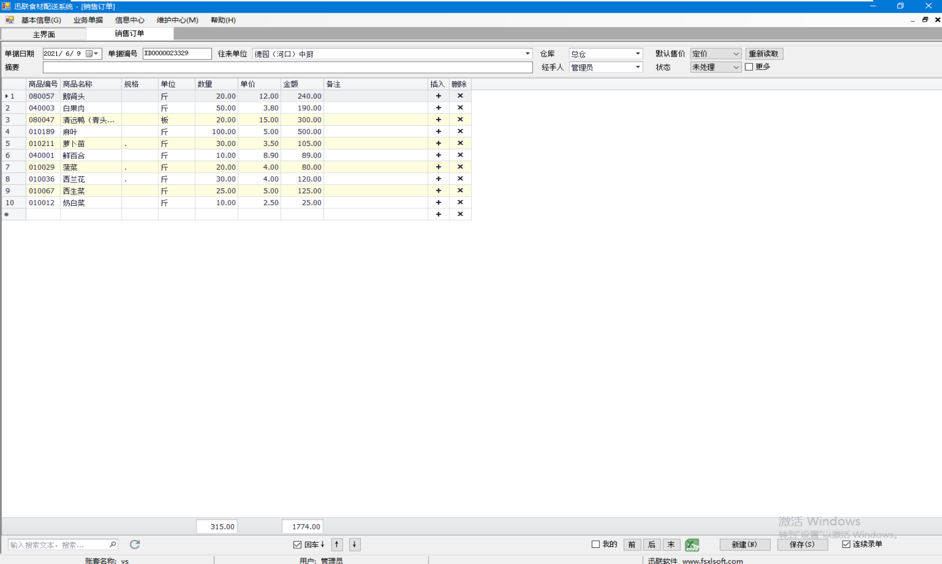This screenshot has height=564, width=942.
Task: Click the Excel export icon
Action: [692, 544]
